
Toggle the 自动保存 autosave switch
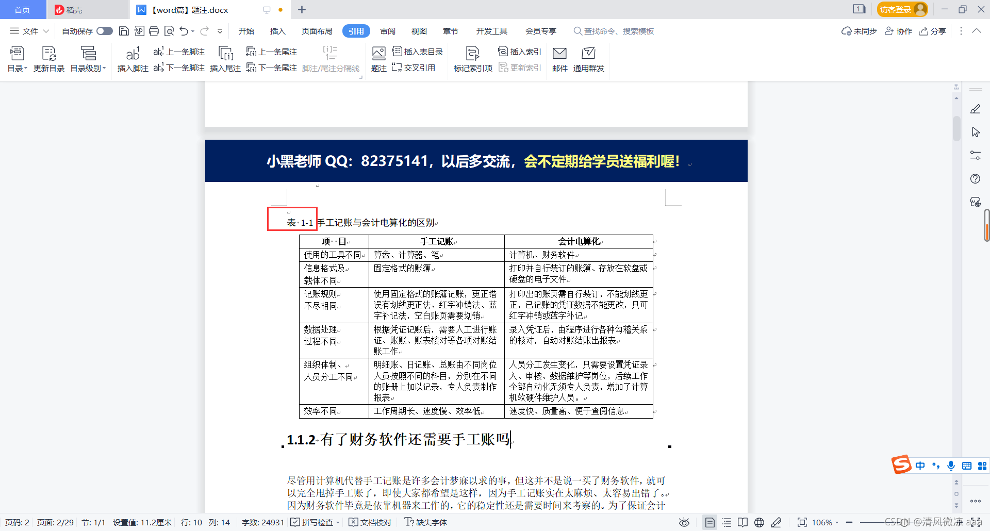click(104, 31)
